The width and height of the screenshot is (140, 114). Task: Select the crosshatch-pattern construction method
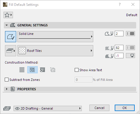click(43, 70)
